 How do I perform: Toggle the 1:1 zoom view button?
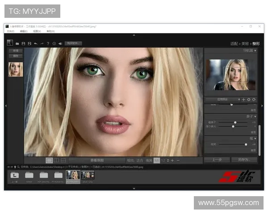click(x=156, y=160)
